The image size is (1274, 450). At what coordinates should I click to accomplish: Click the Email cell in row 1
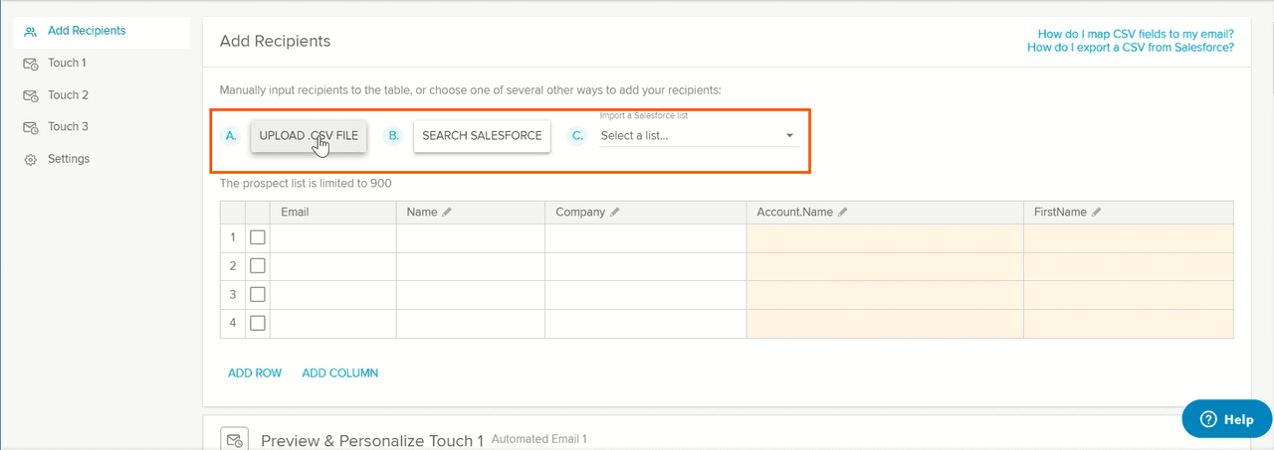point(333,238)
